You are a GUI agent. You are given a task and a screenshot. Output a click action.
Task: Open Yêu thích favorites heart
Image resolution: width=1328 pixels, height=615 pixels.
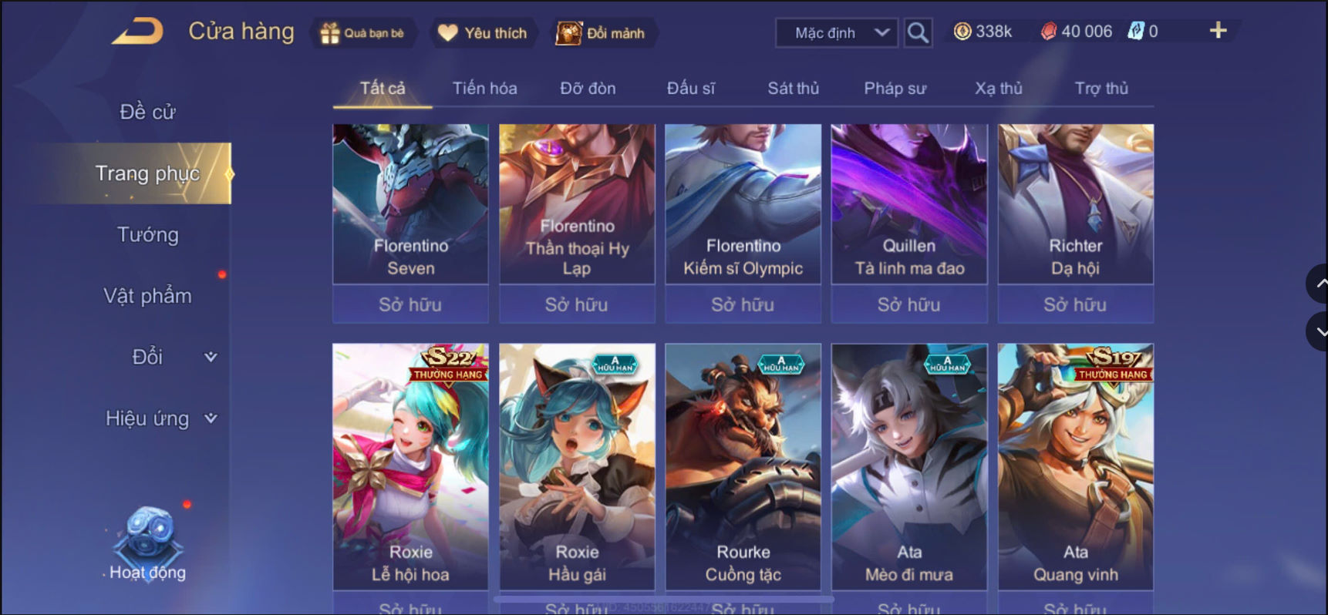click(483, 33)
